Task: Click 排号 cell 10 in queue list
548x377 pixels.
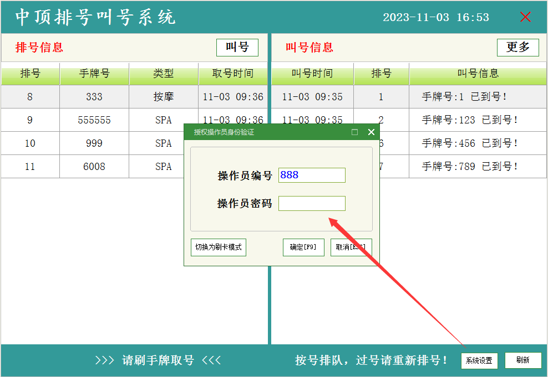Action: pyautogui.click(x=30, y=143)
